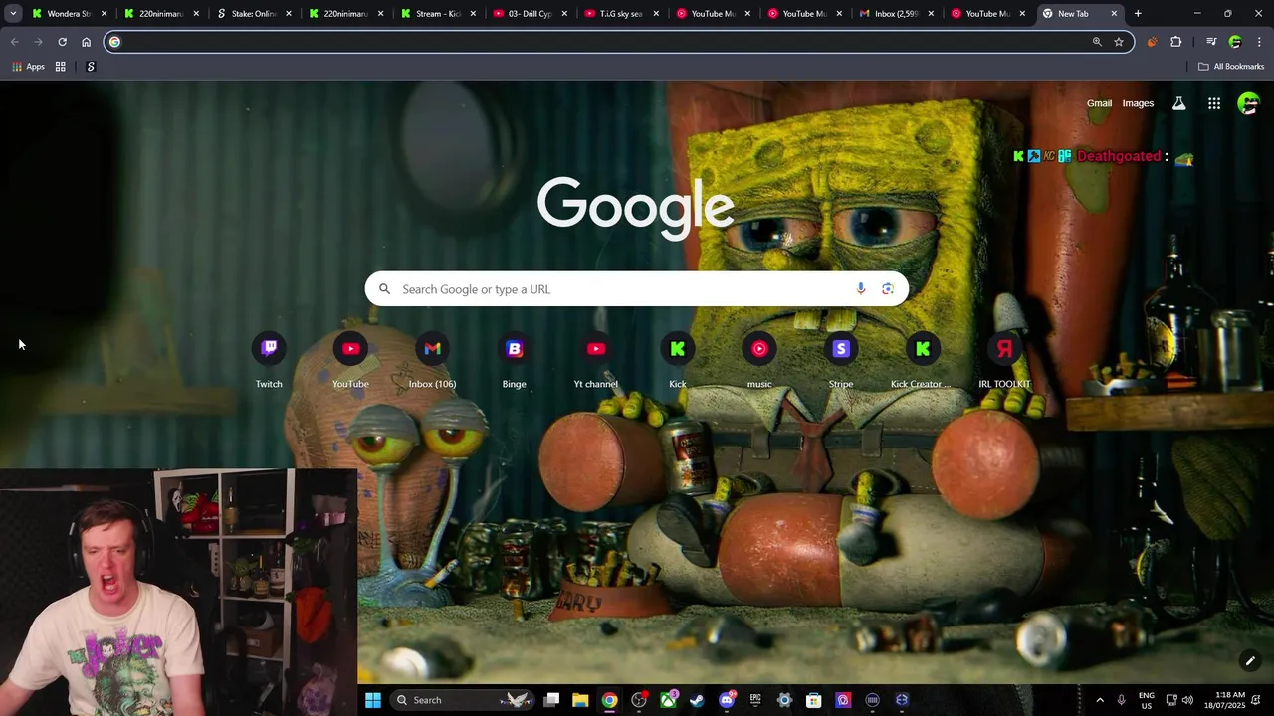1274x716 pixels.
Task: Open the Stake S bookmark icon
Action: (x=91, y=67)
